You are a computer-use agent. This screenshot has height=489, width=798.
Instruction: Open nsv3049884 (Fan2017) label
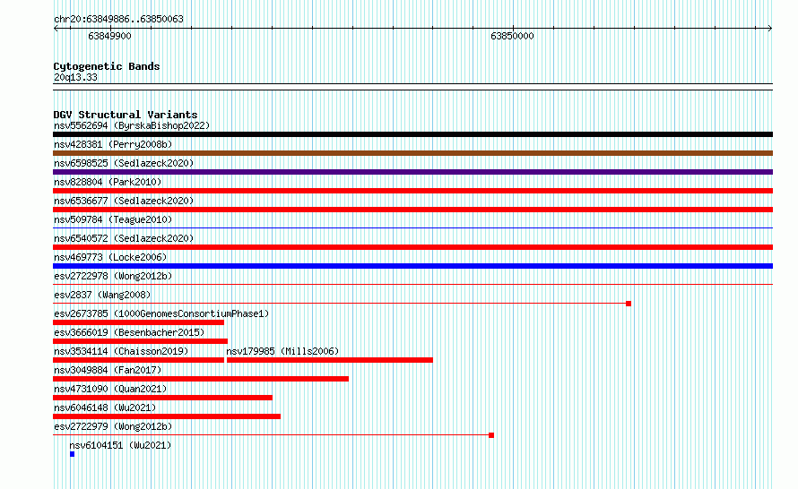(x=108, y=370)
